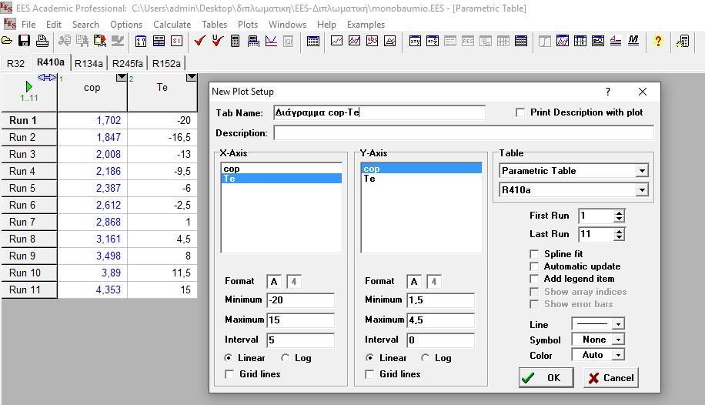705x405 pixels.
Task: Click the Open file folder icon
Action: tap(7, 41)
